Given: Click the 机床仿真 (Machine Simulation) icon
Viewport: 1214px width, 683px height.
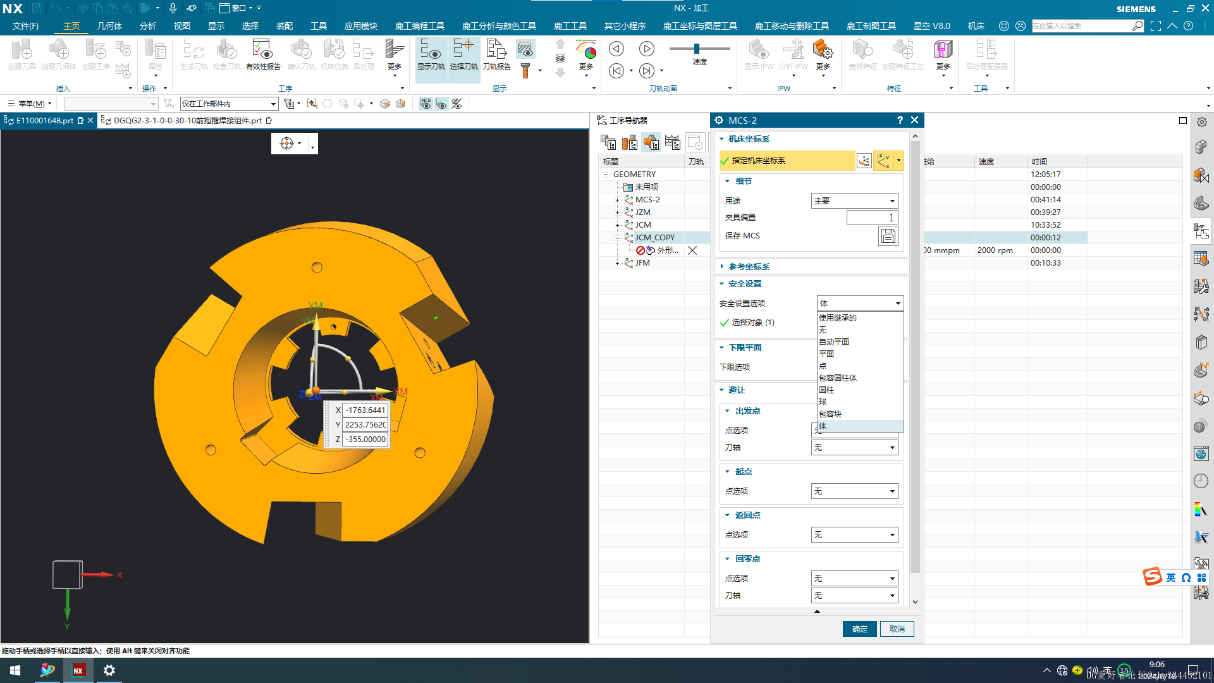Looking at the screenshot, I should pos(334,54).
